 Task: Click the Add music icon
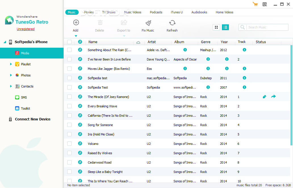(x=76, y=22)
